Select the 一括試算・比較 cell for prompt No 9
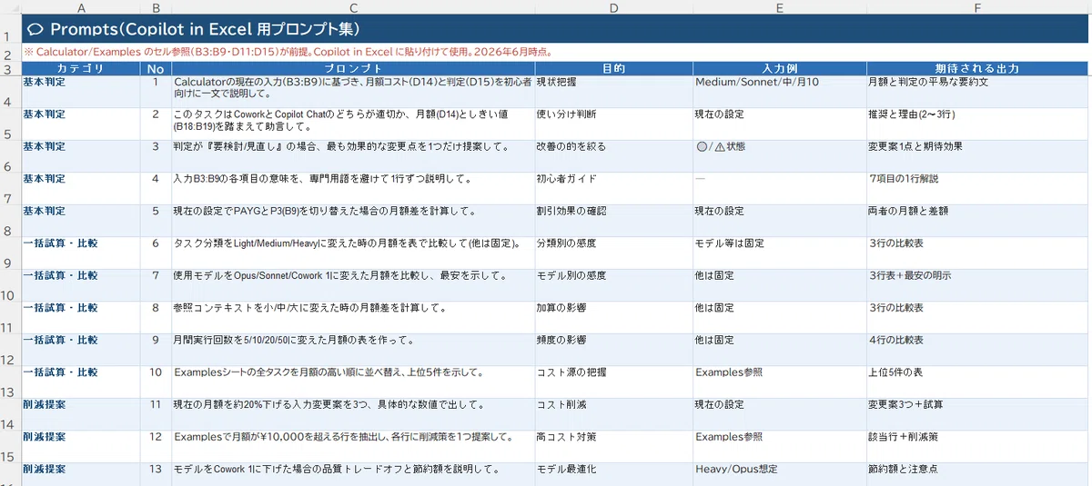This screenshot has height=486, width=1092. point(82,350)
